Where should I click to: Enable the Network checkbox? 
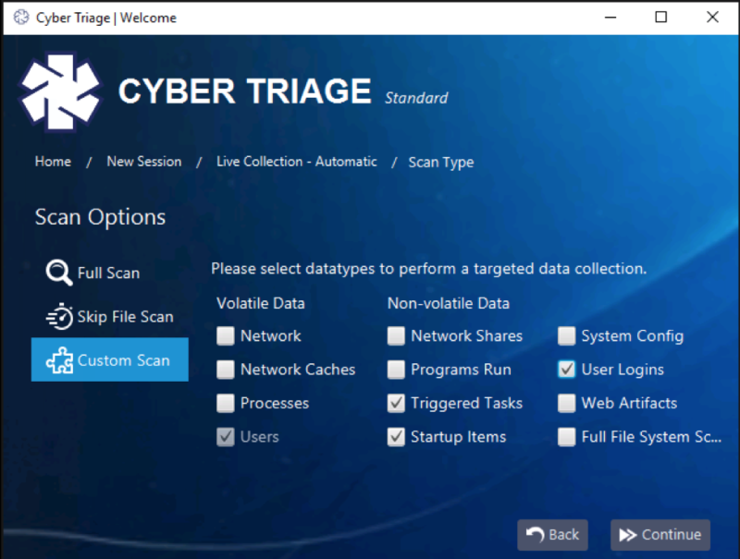coord(226,336)
